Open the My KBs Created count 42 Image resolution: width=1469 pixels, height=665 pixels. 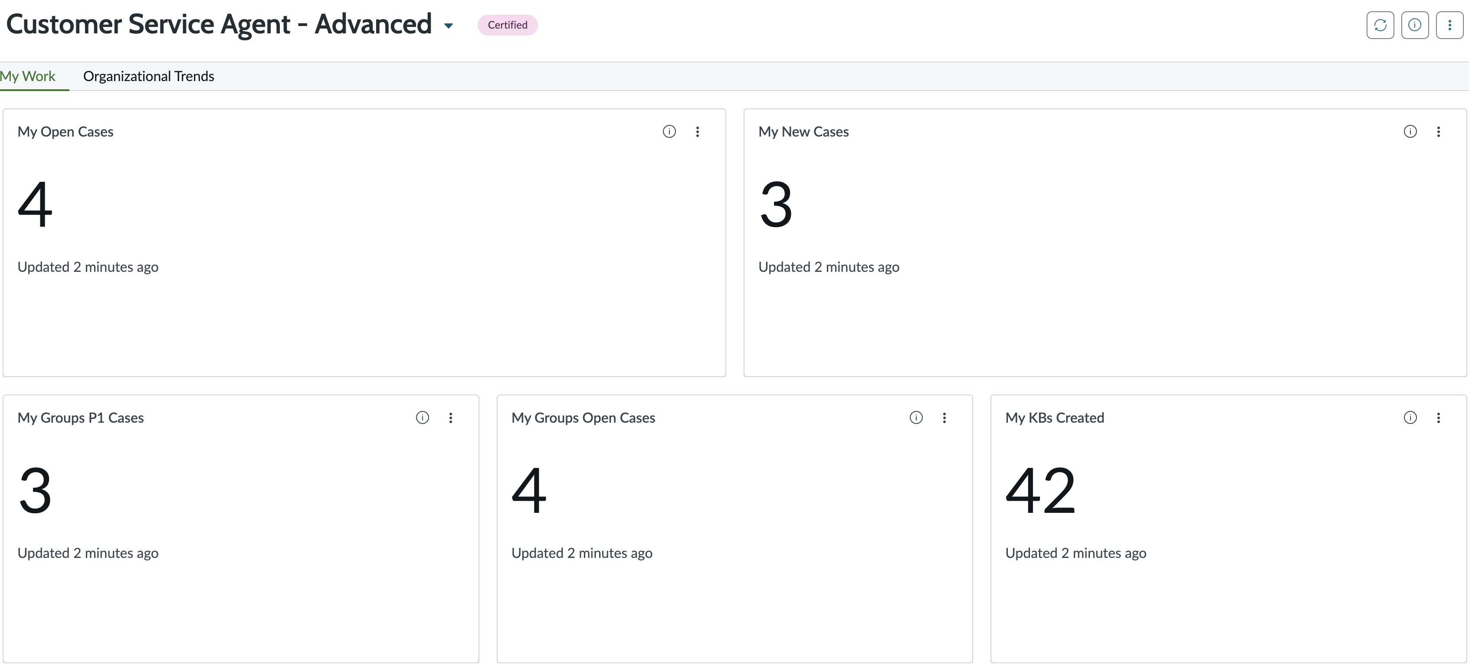(1040, 490)
